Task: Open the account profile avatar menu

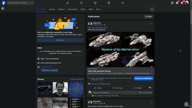Action: [x=187, y=3]
